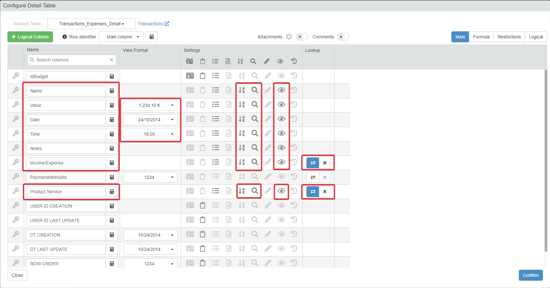Switch to the Formula tab
The height and width of the screenshot is (288, 550).
[481, 37]
